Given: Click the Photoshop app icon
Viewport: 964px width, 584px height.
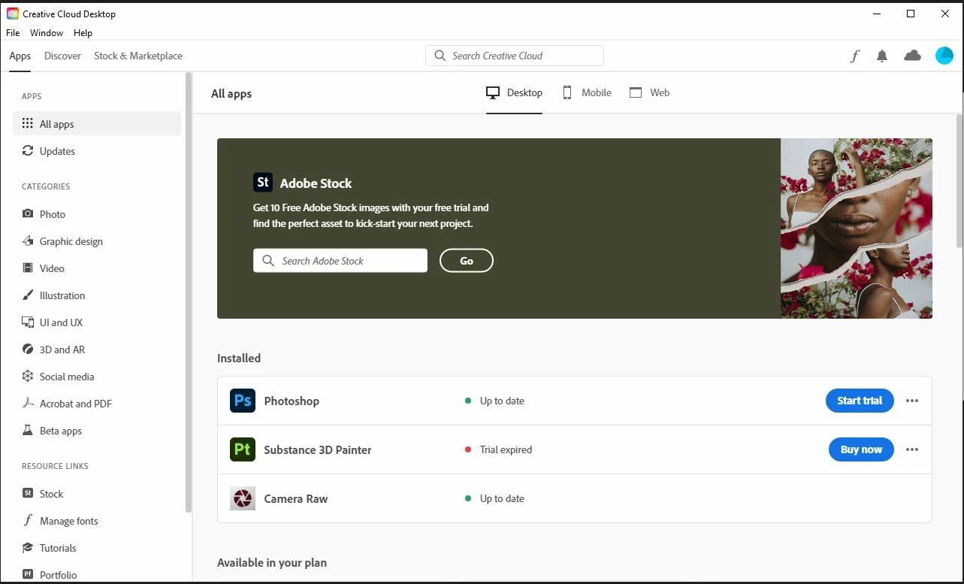Looking at the screenshot, I should (x=243, y=401).
